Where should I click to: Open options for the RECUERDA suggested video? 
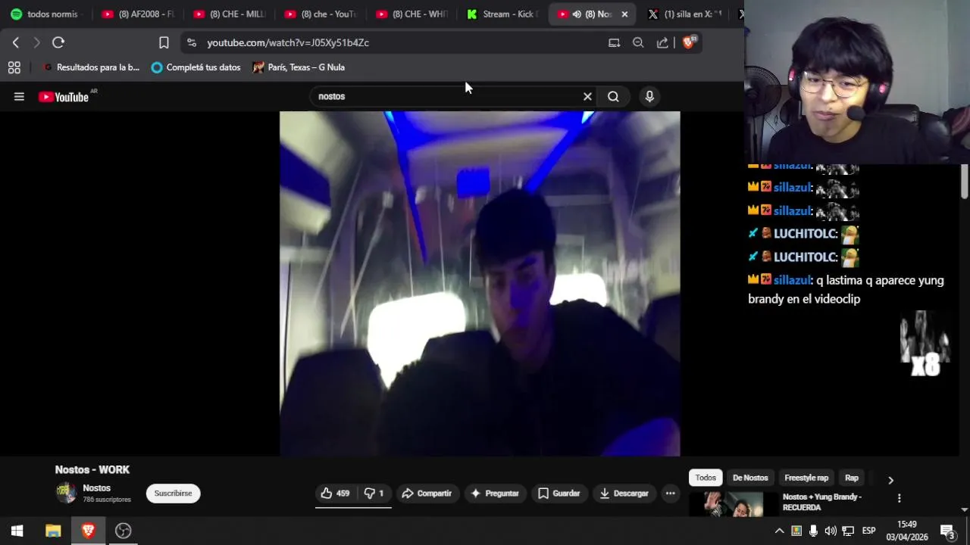point(900,498)
